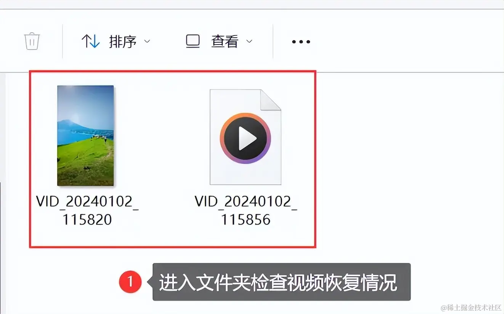Screen dimensions: 504x314
Task: Open the 排序 sort menu
Action: pos(116,41)
